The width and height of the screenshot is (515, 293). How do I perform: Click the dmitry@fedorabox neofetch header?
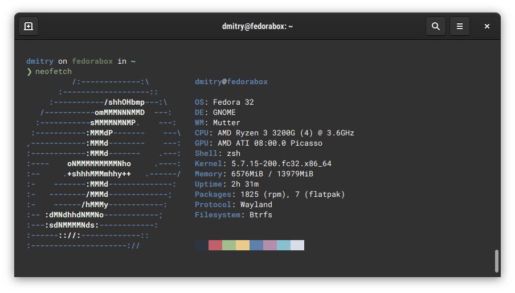click(x=231, y=82)
